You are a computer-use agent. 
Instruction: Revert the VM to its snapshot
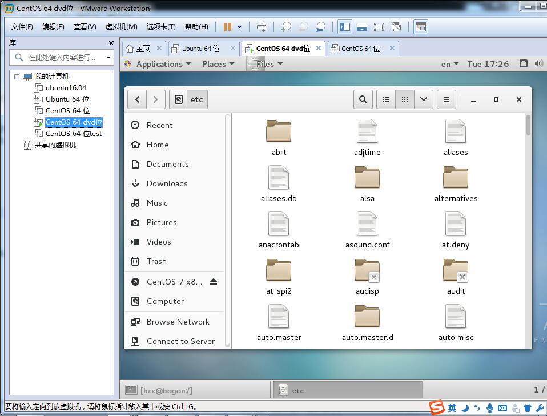pos(304,27)
